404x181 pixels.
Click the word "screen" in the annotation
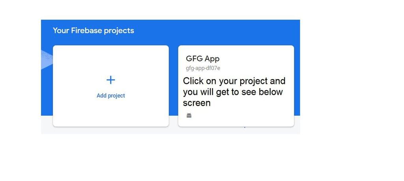tap(196, 103)
